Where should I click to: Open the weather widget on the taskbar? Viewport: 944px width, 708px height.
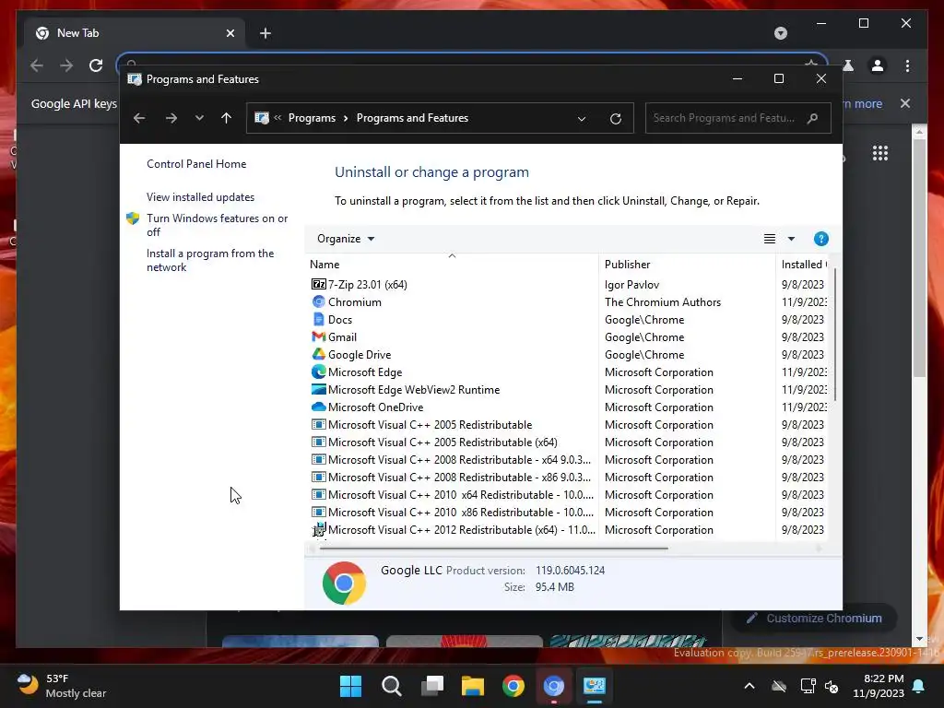(62, 686)
